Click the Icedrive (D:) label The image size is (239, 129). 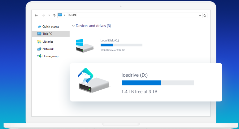pos(135,75)
